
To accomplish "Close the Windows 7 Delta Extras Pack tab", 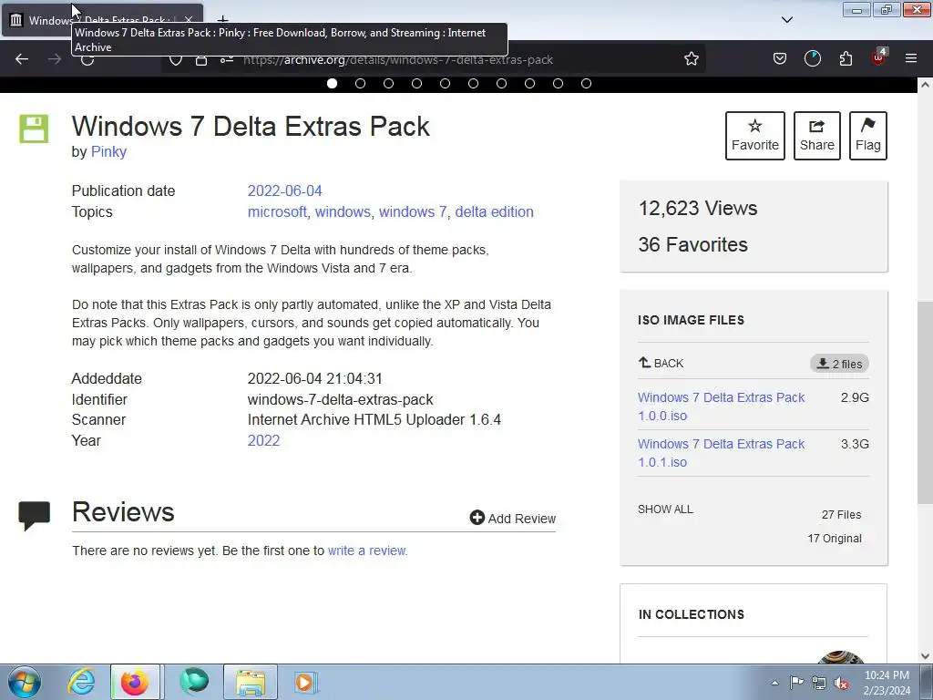I will coord(188,20).
